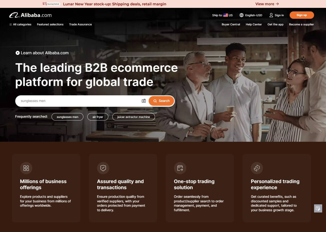Open the Ship to US selector
The image size is (326, 232).
[x=222, y=15]
